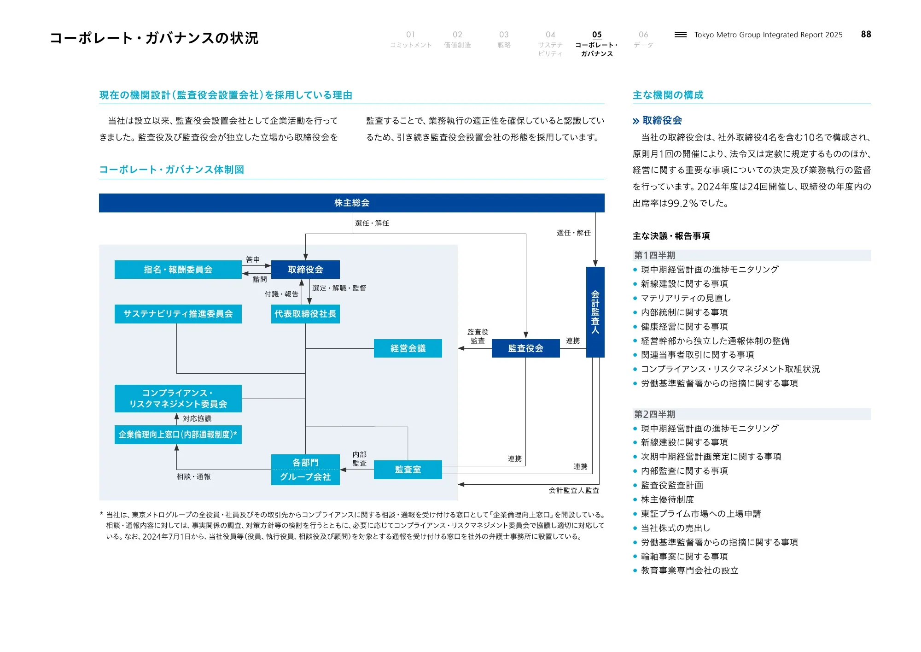Click the 各部門 box
The width and height of the screenshot is (921, 652).
click(305, 462)
